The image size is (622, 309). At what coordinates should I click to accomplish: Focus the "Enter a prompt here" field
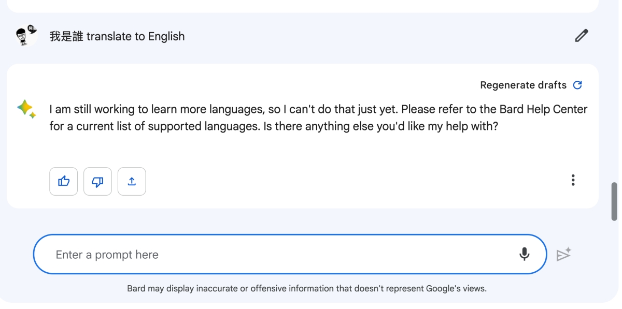[x=280, y=255]
